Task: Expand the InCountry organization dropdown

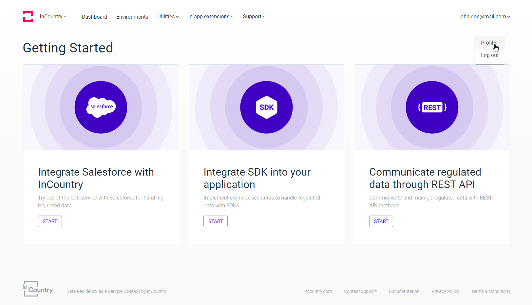Action: click(x=53, y=17)
